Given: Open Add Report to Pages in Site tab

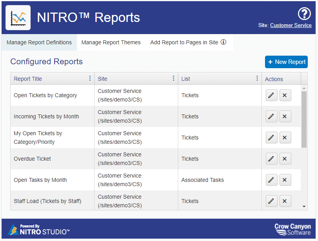Looking at the screenshot, I should (x=184, y=42).
